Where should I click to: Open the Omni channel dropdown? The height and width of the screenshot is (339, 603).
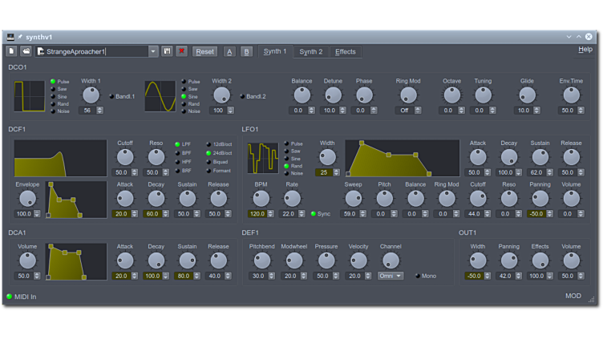[x=391, y=276]
